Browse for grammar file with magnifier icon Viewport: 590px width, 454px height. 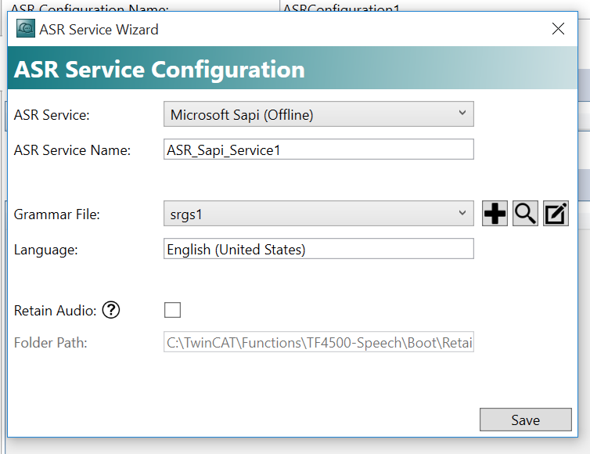pyautogui.click(x=525, y=214)
